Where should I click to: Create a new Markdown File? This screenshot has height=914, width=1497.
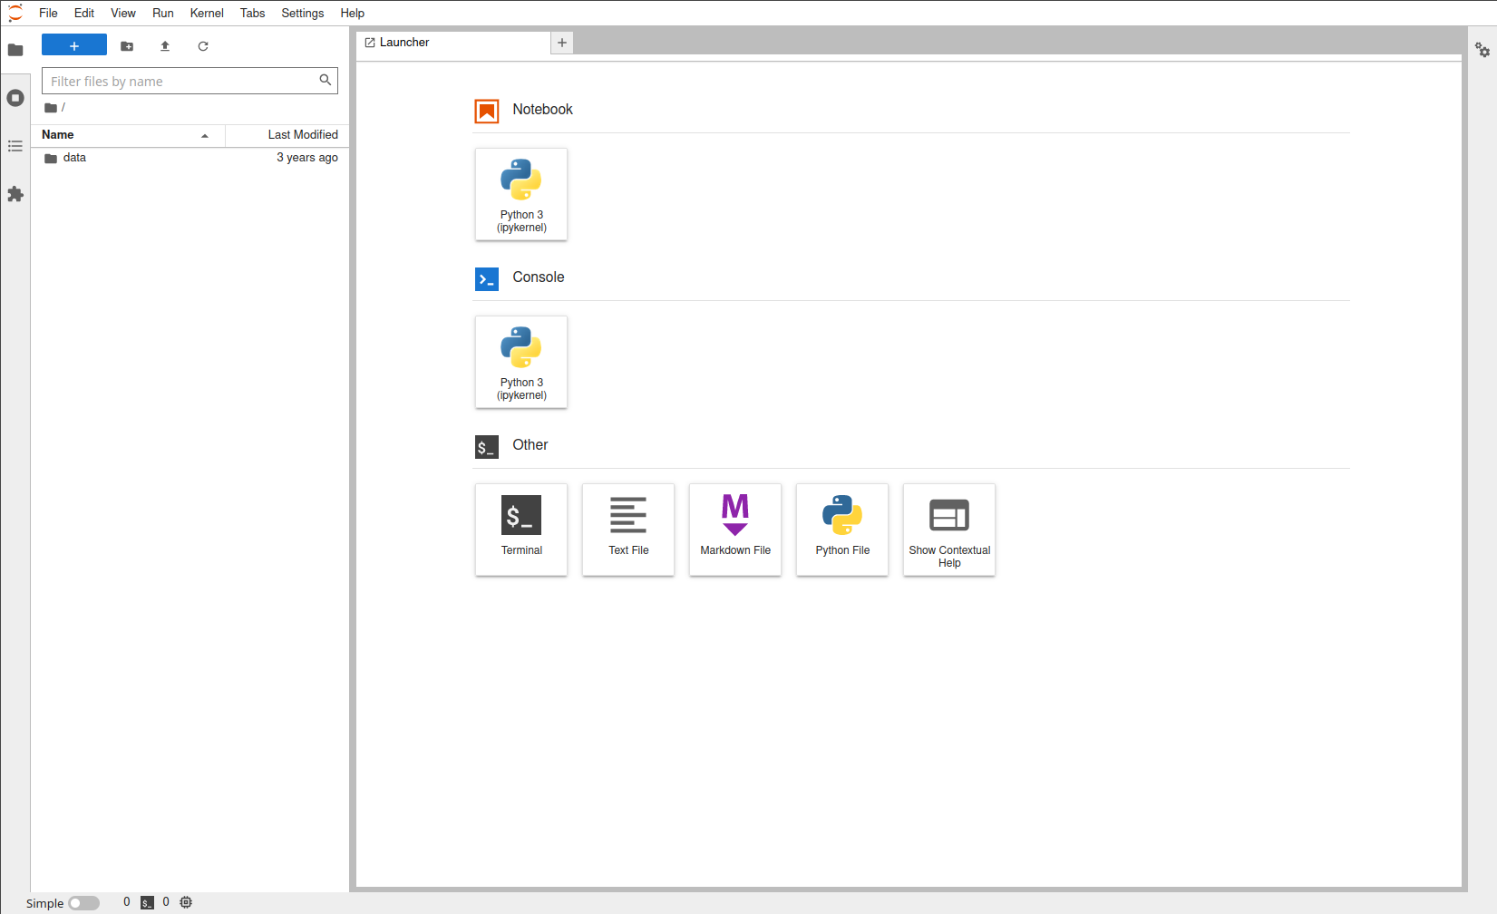coord(735,530)
